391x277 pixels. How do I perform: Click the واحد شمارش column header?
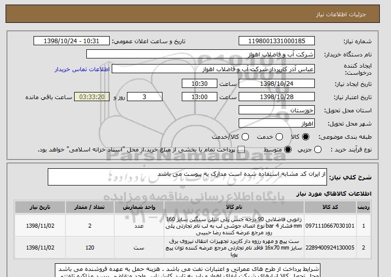(139, 207)
